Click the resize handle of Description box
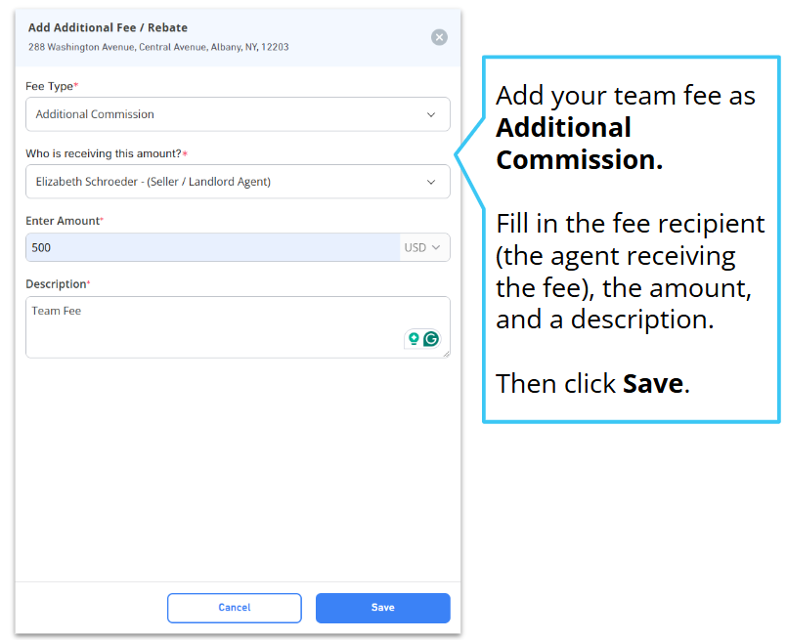787x640 pixels. pyautogui.click(x=446, y=354)
